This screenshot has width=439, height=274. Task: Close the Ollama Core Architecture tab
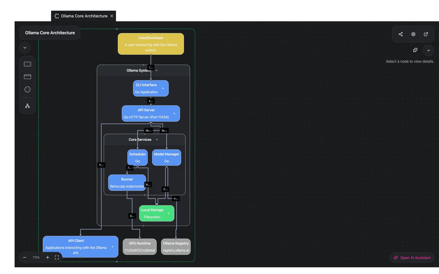pos(112,16)
